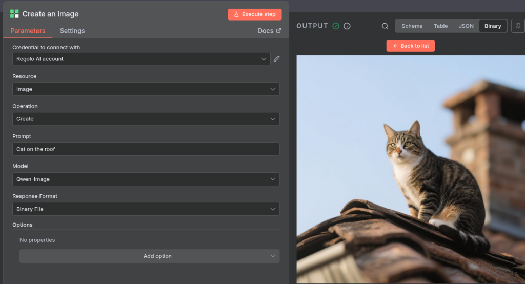Select the Parameters tab
This screenshot has height=284, width=525.
pyautogui.click(x=28, y=31)
